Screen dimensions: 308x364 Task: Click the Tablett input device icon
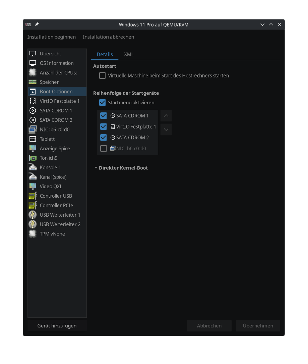point(33,139)
